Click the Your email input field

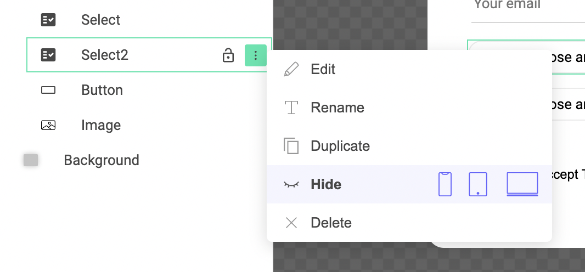coord(527,7)
